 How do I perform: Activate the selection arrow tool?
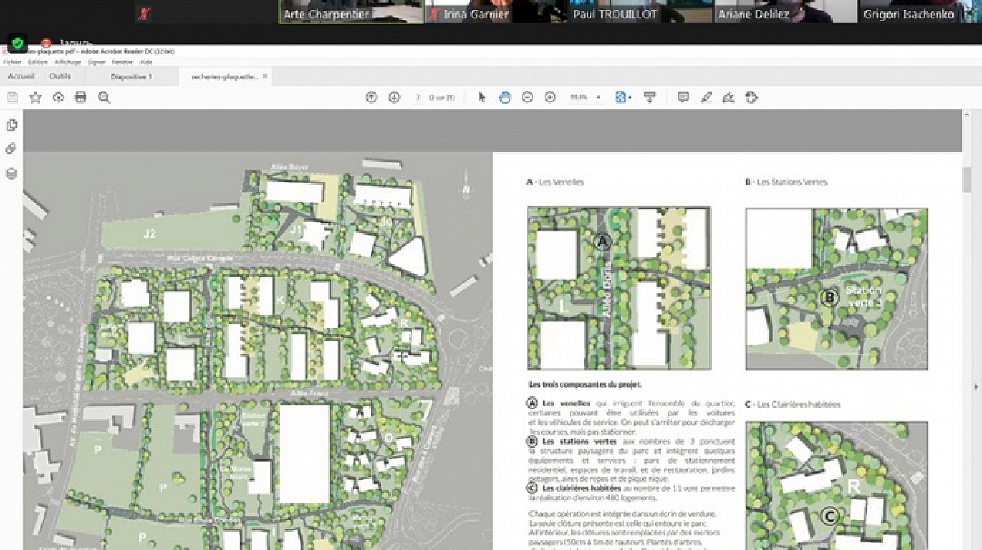[482, 97]
